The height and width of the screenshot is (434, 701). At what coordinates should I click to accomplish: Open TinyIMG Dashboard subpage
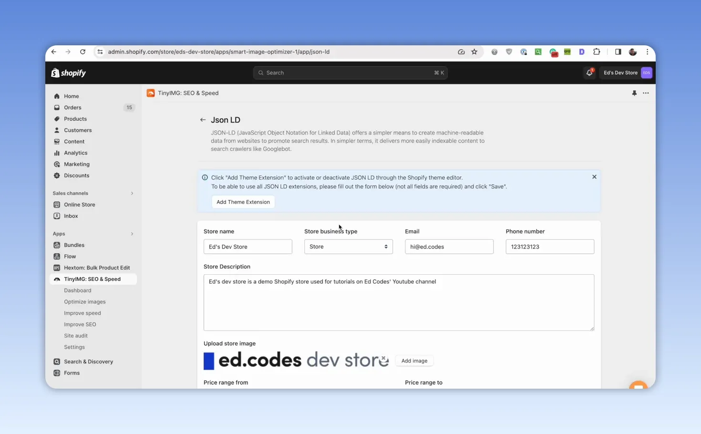tap(78, 290)
